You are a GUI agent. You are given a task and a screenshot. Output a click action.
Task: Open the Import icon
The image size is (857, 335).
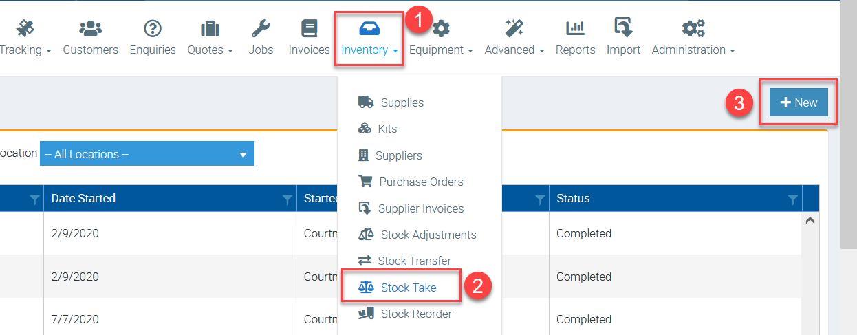pos(623,28)
